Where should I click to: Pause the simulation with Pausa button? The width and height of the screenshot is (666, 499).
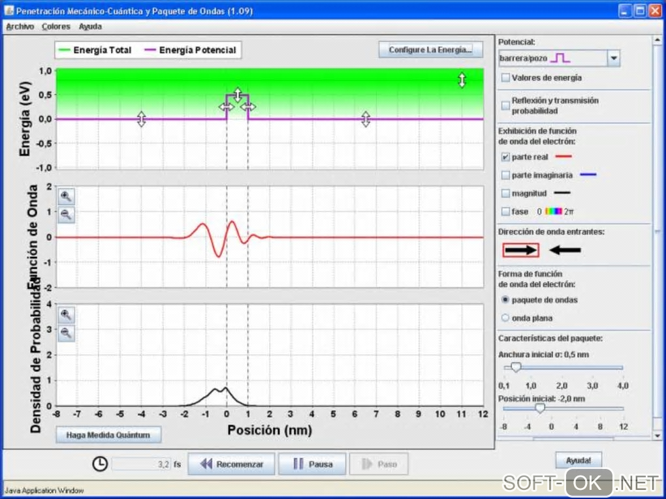tap(312, 464)
